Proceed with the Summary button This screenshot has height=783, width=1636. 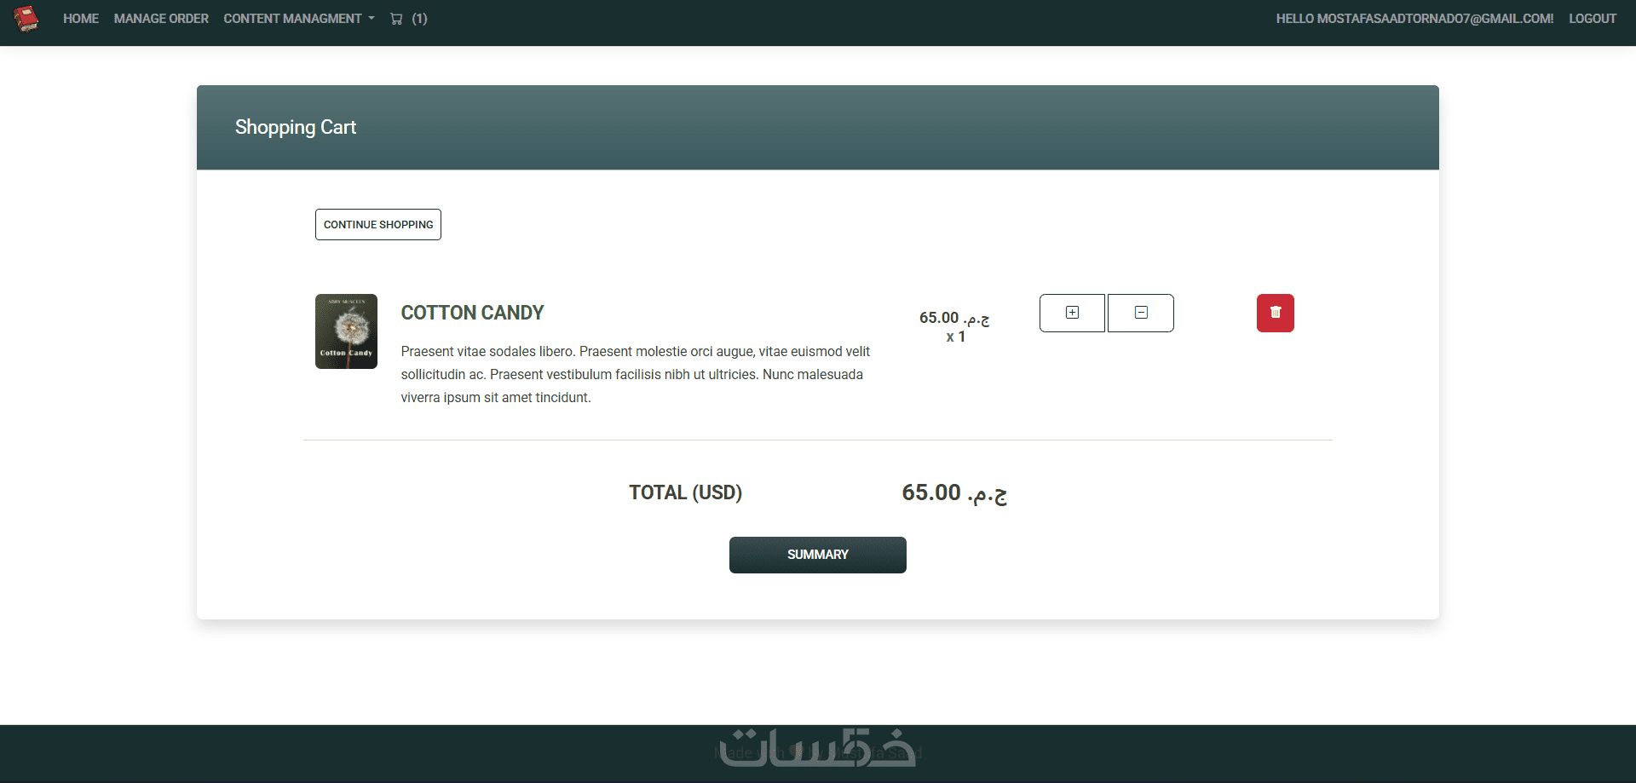pos(818,555)
